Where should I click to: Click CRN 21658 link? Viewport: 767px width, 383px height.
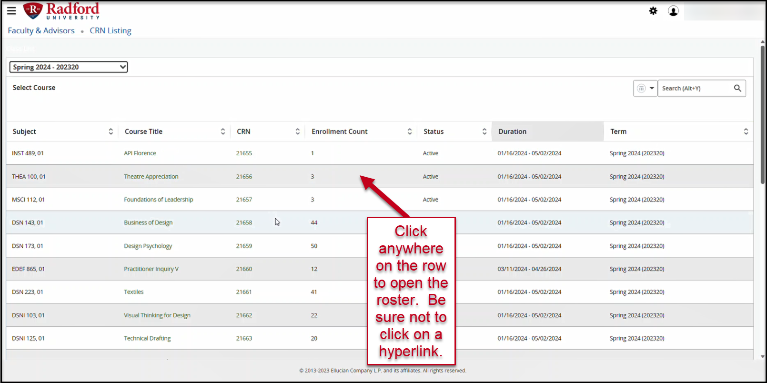[x=244, y=222]
